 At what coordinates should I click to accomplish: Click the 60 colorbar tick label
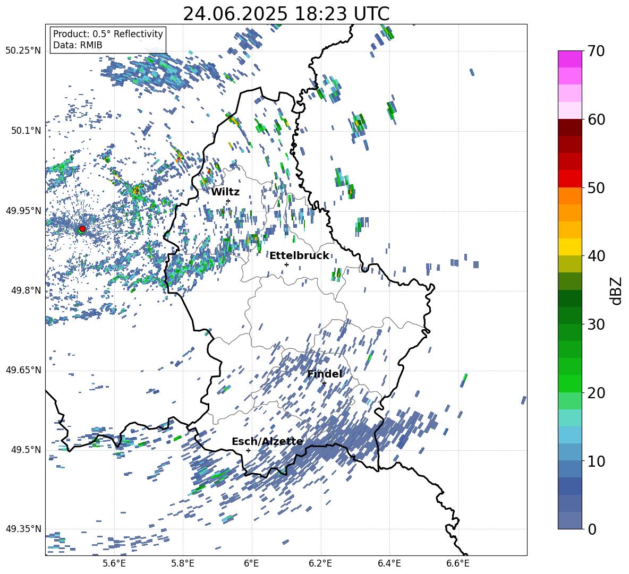596,119
